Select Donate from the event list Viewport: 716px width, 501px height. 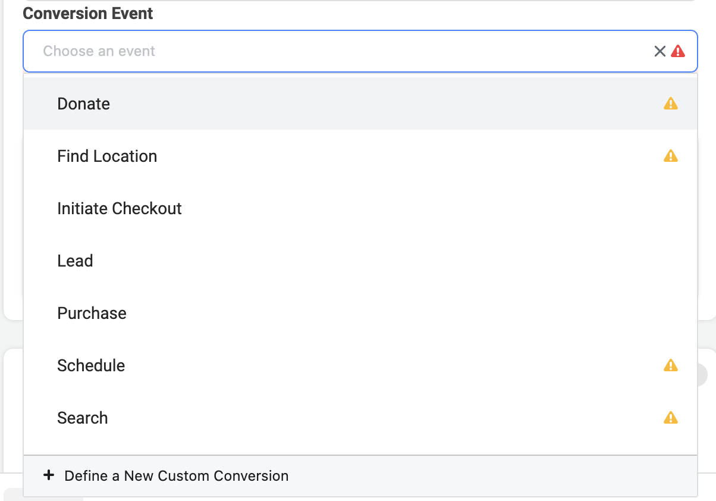(x=84, y=104)
